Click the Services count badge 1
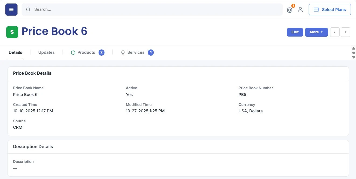The image size is (356, 179). [x=151, y=53]
